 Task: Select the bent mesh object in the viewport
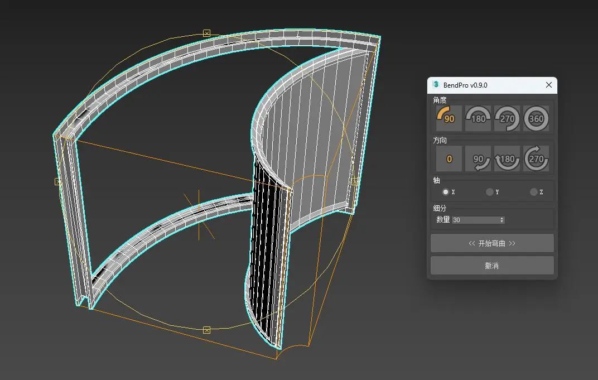point(307,140)
